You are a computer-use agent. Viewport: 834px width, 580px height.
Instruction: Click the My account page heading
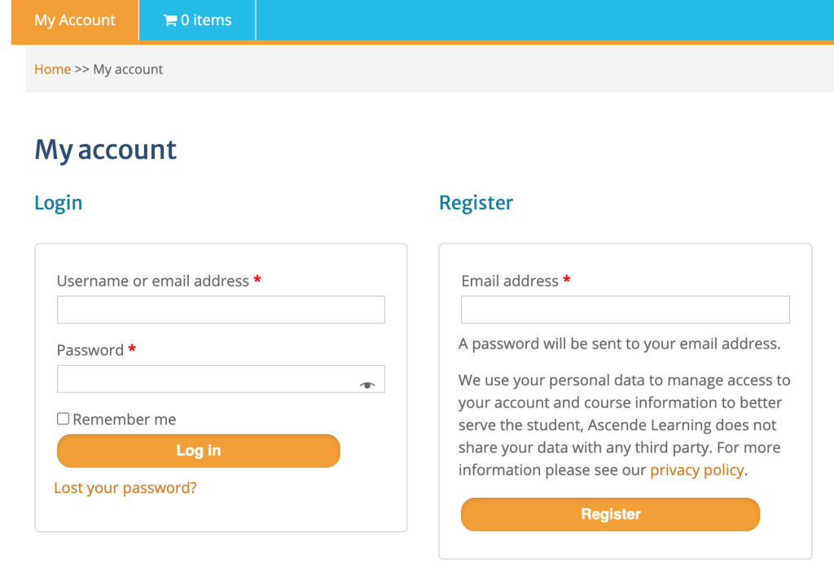click(x=106, y=150)
